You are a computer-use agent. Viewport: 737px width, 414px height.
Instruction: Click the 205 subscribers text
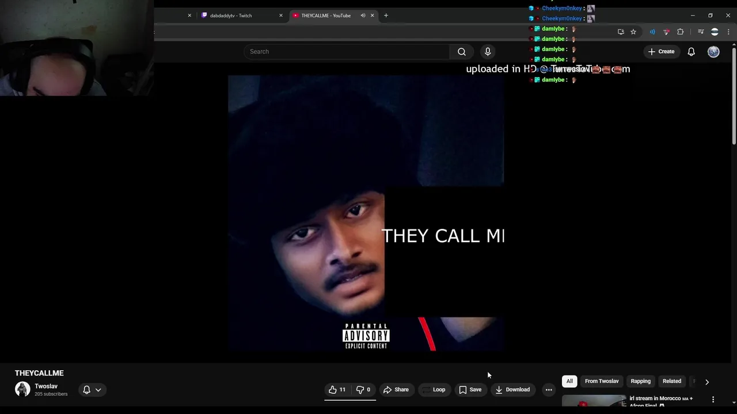click(x=51, y=394)
